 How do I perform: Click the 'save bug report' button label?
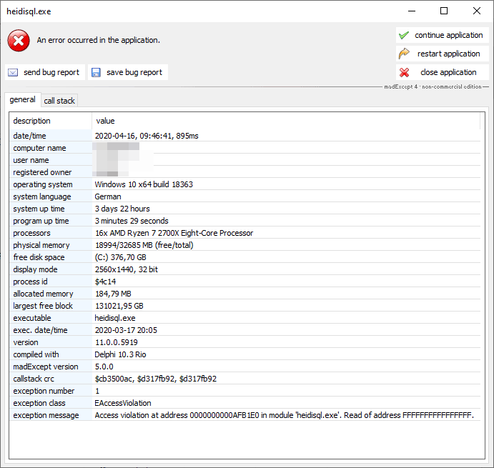click(134, 72)
